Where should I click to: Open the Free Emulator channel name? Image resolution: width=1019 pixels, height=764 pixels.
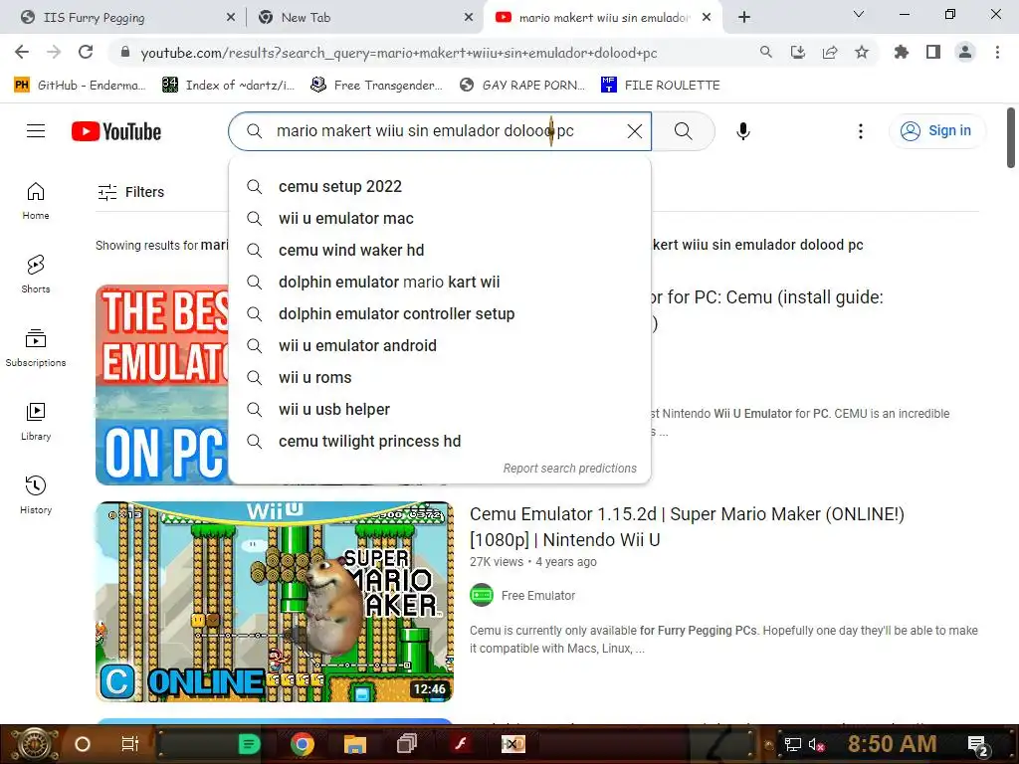[538, 596]
